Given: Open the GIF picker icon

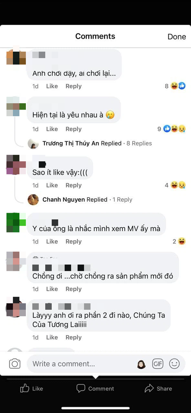Looking at the screenshot, I should point(158,364).
